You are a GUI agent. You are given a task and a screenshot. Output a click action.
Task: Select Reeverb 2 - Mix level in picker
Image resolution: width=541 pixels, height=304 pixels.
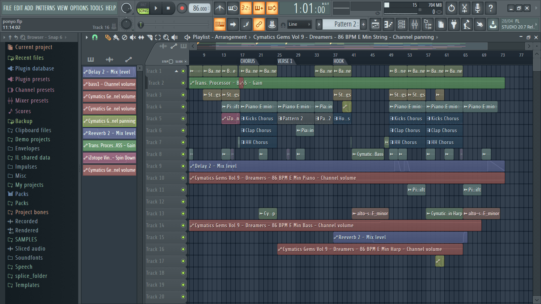109,133
